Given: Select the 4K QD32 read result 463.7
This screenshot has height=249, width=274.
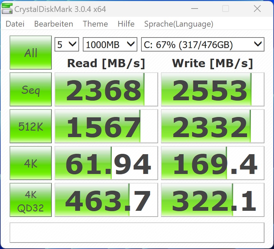Looking at the screenshot, I should [106, 200].
